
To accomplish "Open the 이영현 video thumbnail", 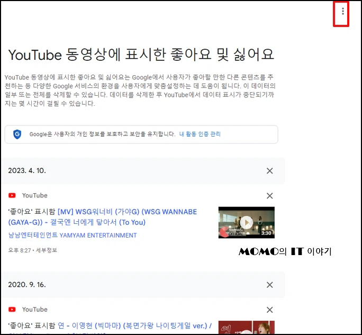I will click(247, 327).
